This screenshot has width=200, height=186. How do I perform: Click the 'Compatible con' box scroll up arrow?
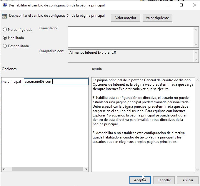coord(196,52)
